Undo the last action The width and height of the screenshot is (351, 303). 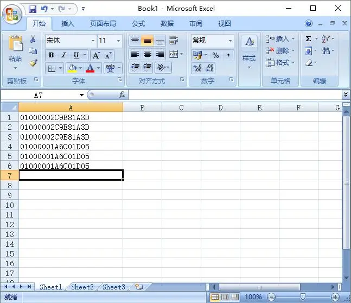coord(44,9)
